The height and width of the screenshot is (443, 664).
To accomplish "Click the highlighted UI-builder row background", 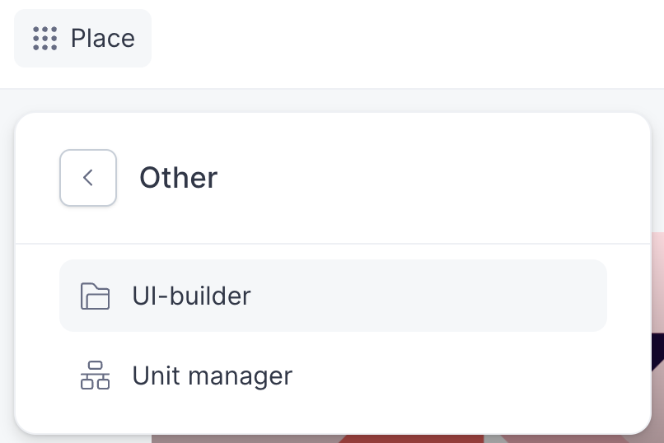I will (x=453, y=296).
